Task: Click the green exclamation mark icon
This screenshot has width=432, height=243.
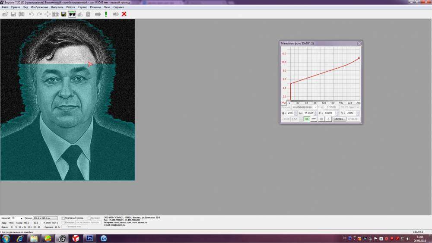Action: [x=106, y=14]
